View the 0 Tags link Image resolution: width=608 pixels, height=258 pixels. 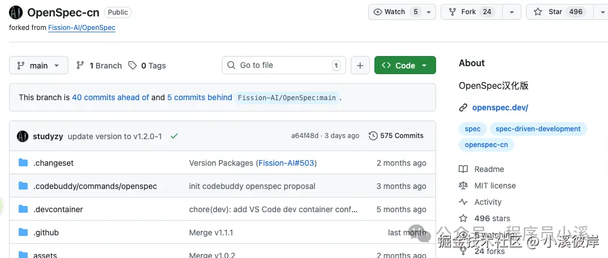[148, 66]
